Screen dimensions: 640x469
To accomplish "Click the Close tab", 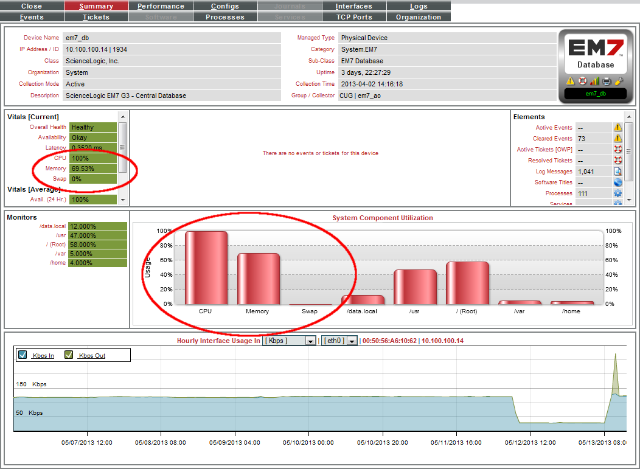I will 32,6.
